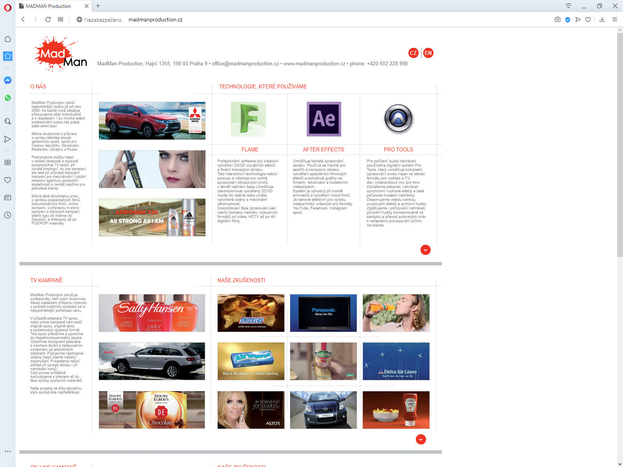
Task: Select the FLAME label
Action: (250, 149)
